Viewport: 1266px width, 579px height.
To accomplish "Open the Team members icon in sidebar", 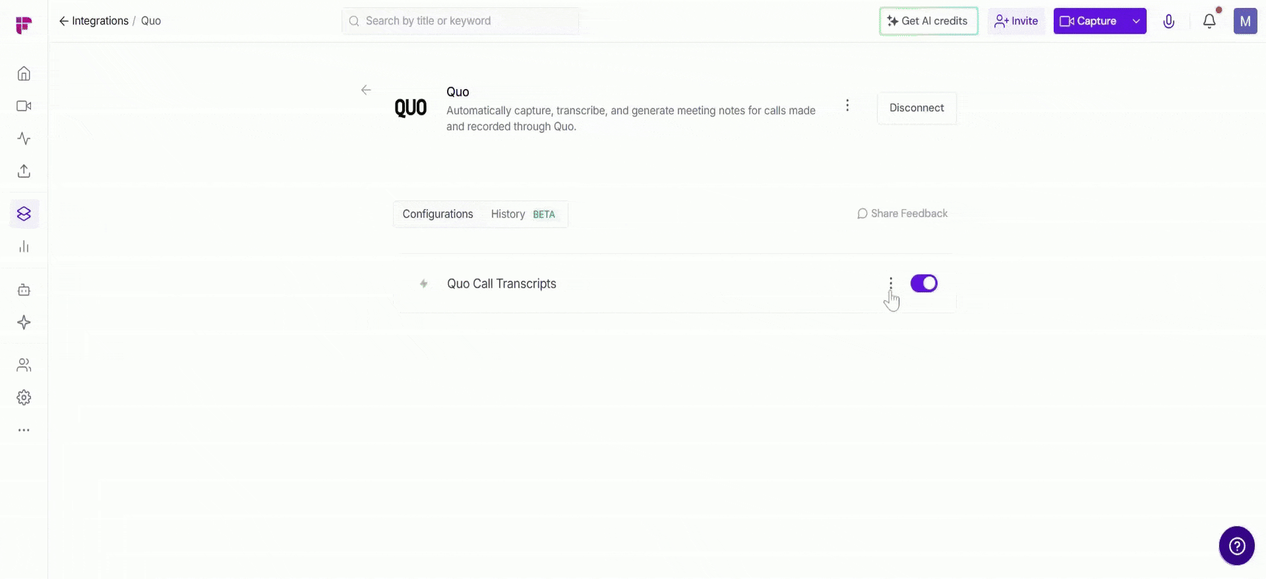I will click(24, 365).
